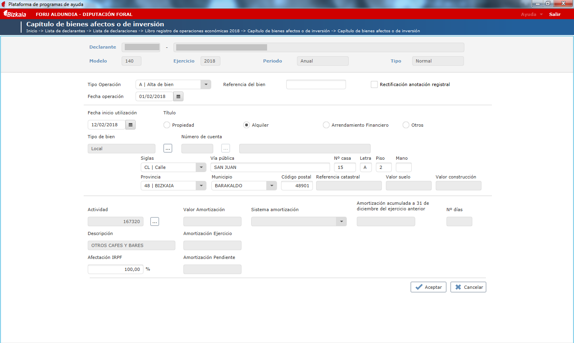Image resolution: width=574 pixels, height=343 pixels.
Task: Open the Provincia BIZKAIA dropdown
Action: tap(201, 186)
